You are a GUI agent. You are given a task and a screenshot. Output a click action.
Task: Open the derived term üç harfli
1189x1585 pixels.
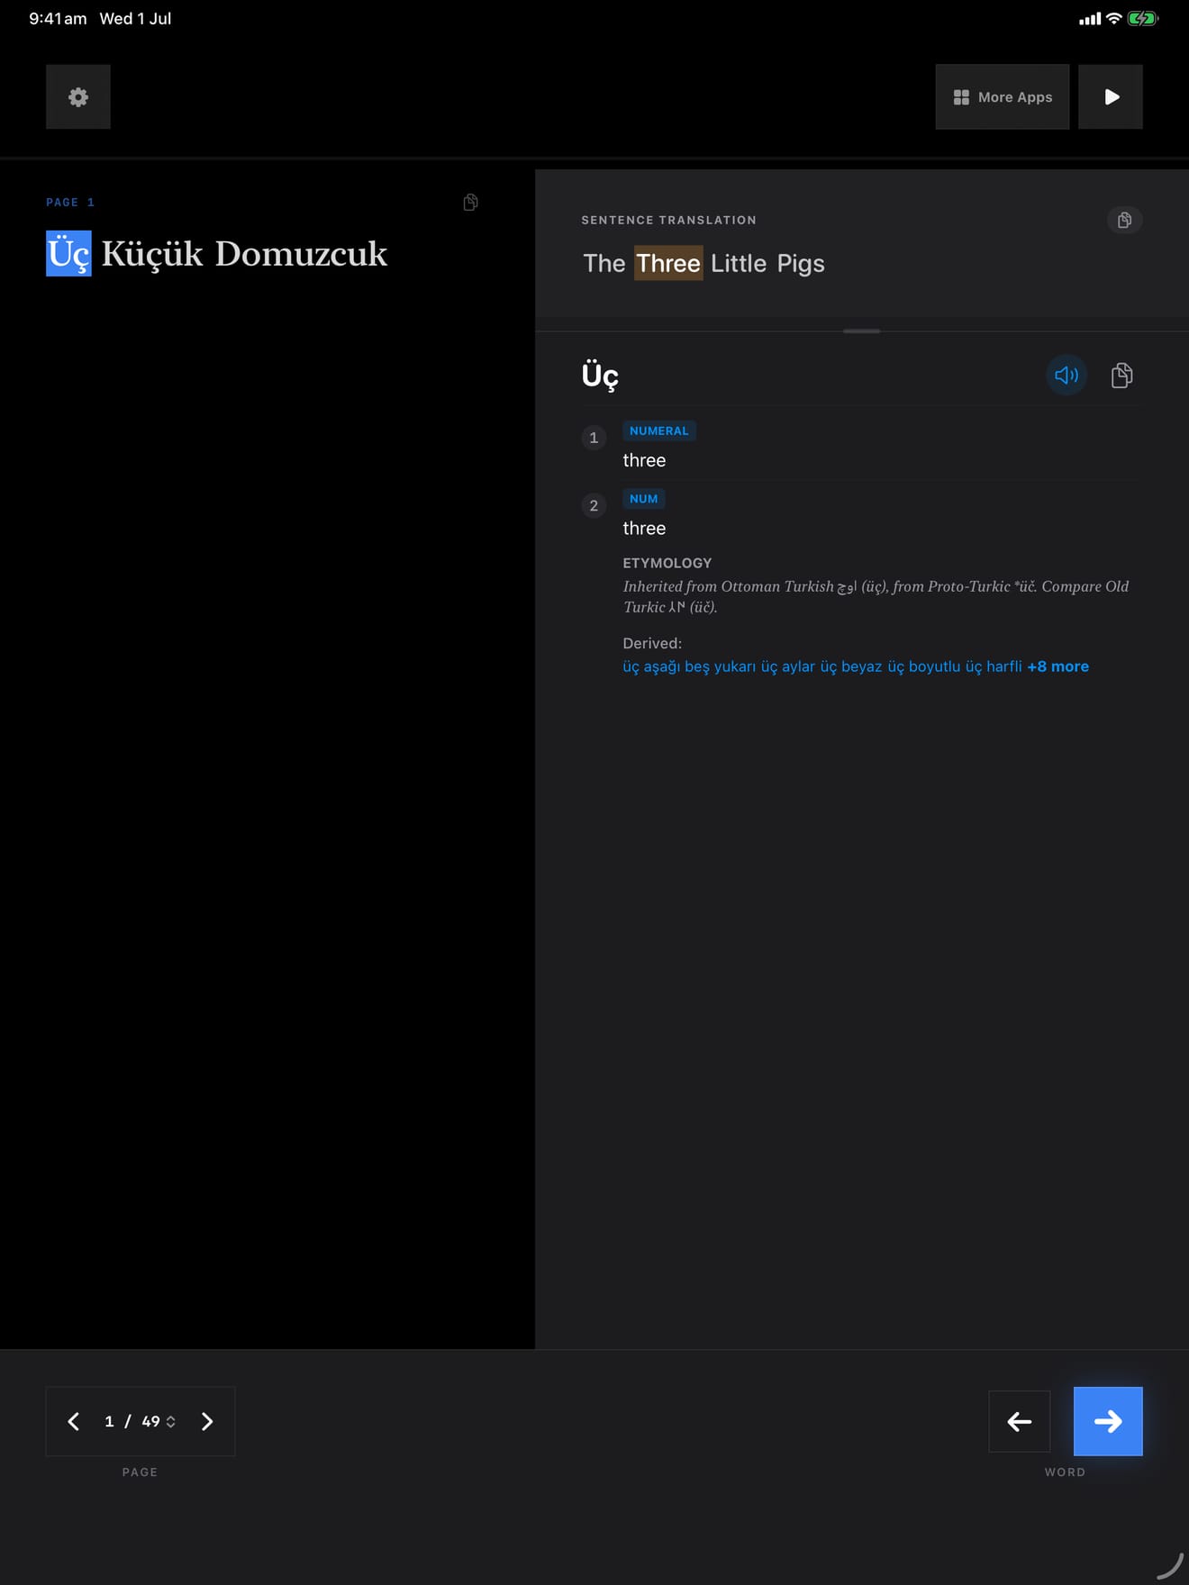pos(994,666)
